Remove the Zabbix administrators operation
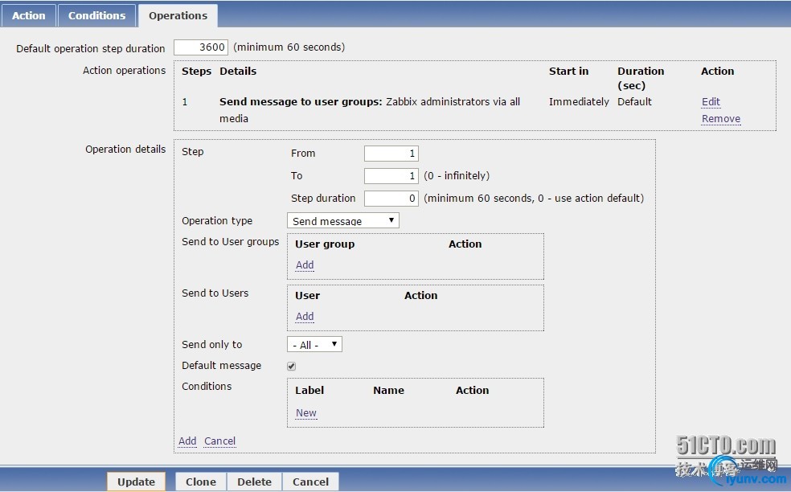Image resolution: width=791 pixels, height=492 pixels. pos(721,119)
